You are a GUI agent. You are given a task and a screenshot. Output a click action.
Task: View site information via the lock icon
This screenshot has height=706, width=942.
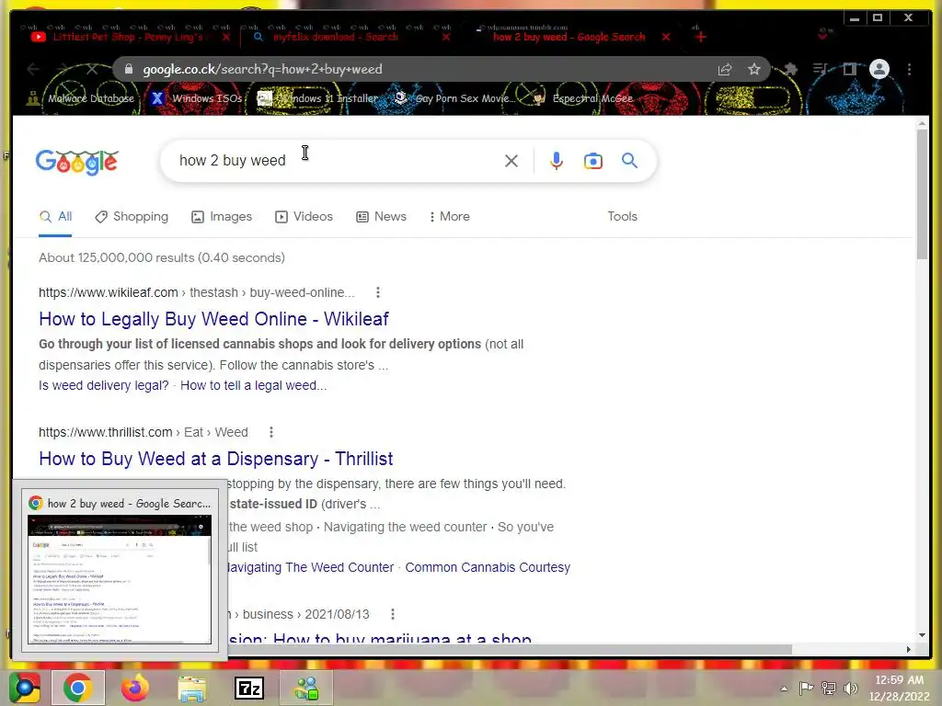coord(128,69)
